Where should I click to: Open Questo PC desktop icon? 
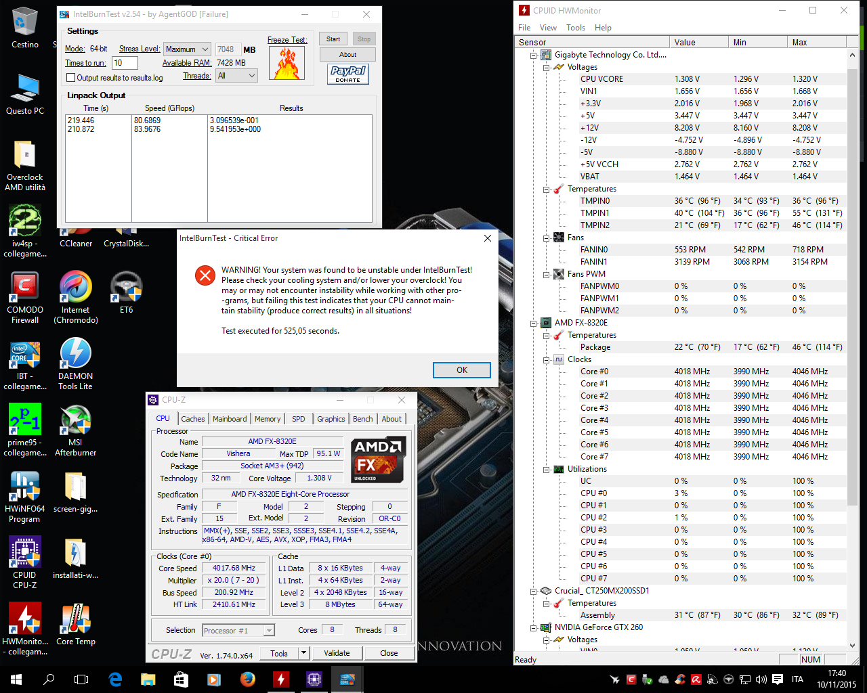tap(25, 94)
